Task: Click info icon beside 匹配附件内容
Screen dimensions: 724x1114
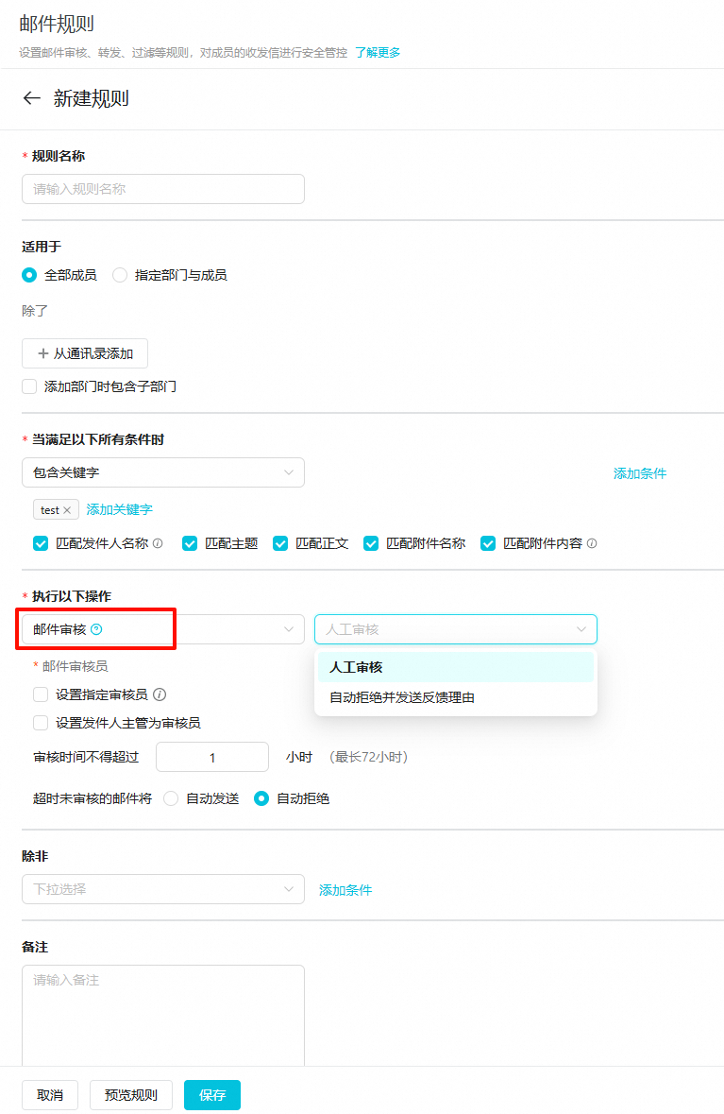Action: [x=592, y=544]
